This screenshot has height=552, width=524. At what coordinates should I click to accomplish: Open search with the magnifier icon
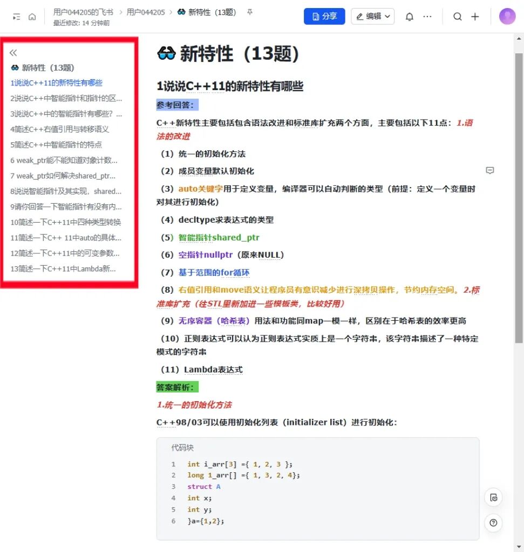458,17
